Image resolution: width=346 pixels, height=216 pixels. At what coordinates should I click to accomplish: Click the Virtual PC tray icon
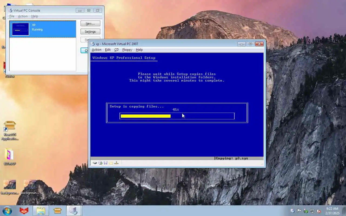(x=292, y=211)
